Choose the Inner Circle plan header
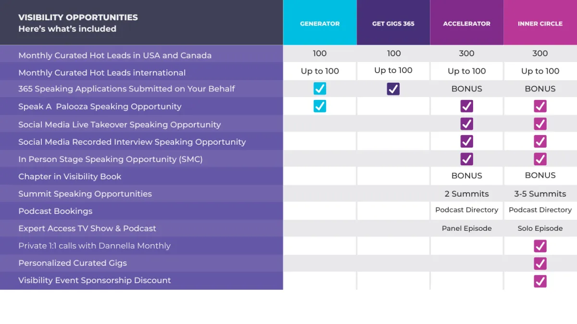The height and width of the screenshot is (324, 577). (540, 23)
